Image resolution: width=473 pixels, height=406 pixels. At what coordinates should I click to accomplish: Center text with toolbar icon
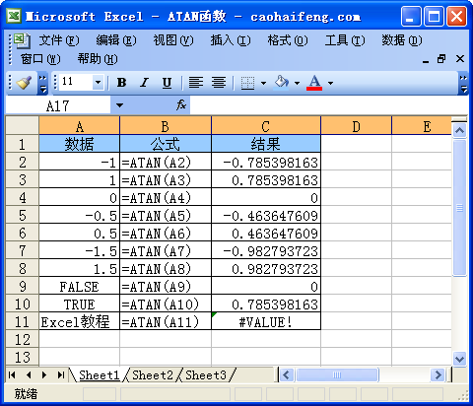(x=219, y=83)
